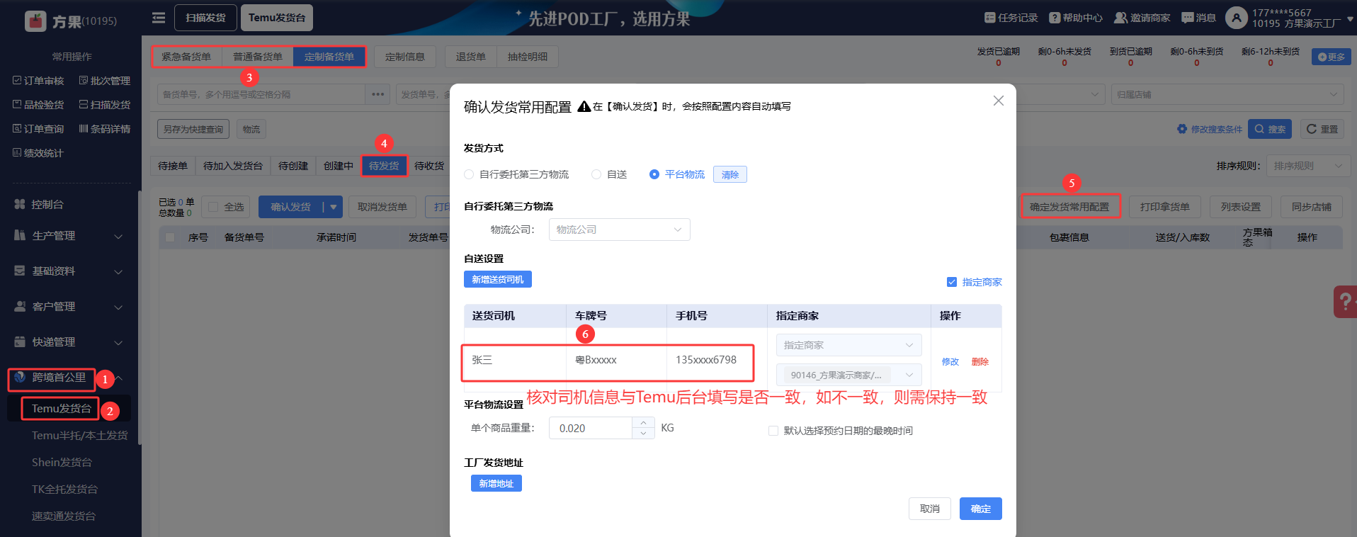1357x537 pixels.
Task: Click the invite merchant icon
Action: (x=1120, y=18)
